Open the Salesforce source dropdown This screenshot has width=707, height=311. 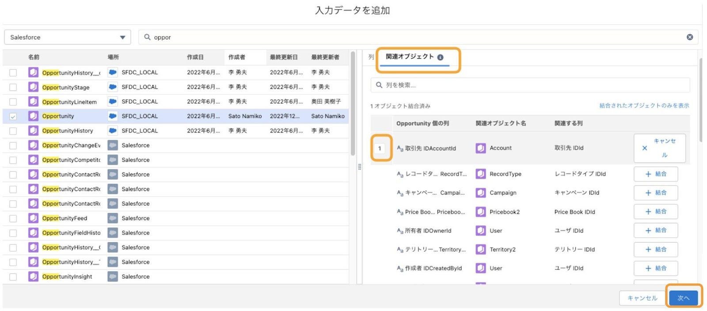[68, 37]
